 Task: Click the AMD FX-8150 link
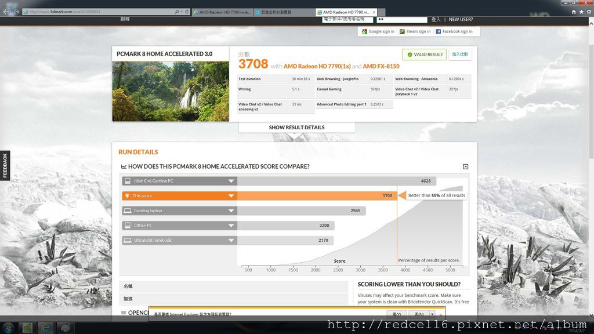click(x=381, y=66)
